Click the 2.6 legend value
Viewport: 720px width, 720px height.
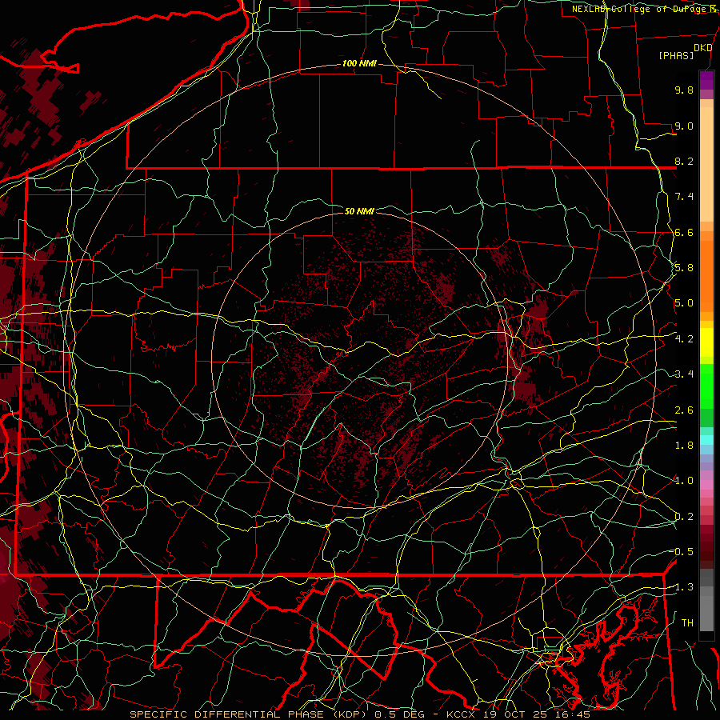pos(684,410)
